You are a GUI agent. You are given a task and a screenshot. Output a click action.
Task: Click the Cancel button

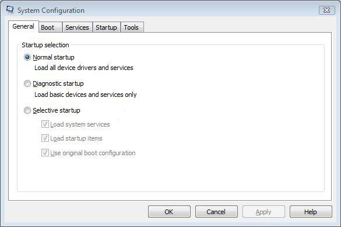(x=216, y=212)
